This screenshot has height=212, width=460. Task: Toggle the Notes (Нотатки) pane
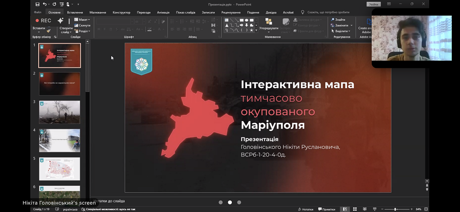click(x=305, y=209)
